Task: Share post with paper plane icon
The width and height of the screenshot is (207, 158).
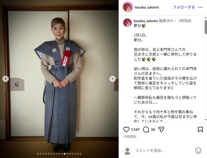Action: (161, 129)
